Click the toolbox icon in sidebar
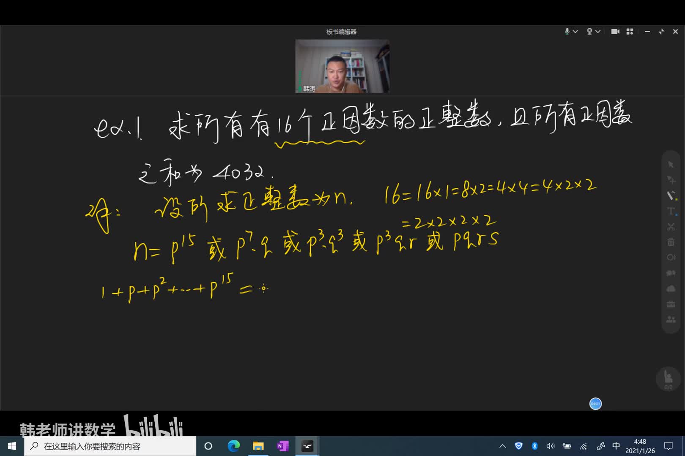The height and width of the screenshot is (456, 685). click(x=671, y=304)
